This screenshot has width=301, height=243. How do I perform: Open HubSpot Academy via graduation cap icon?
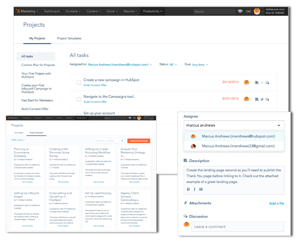click(x=241, y=11)
